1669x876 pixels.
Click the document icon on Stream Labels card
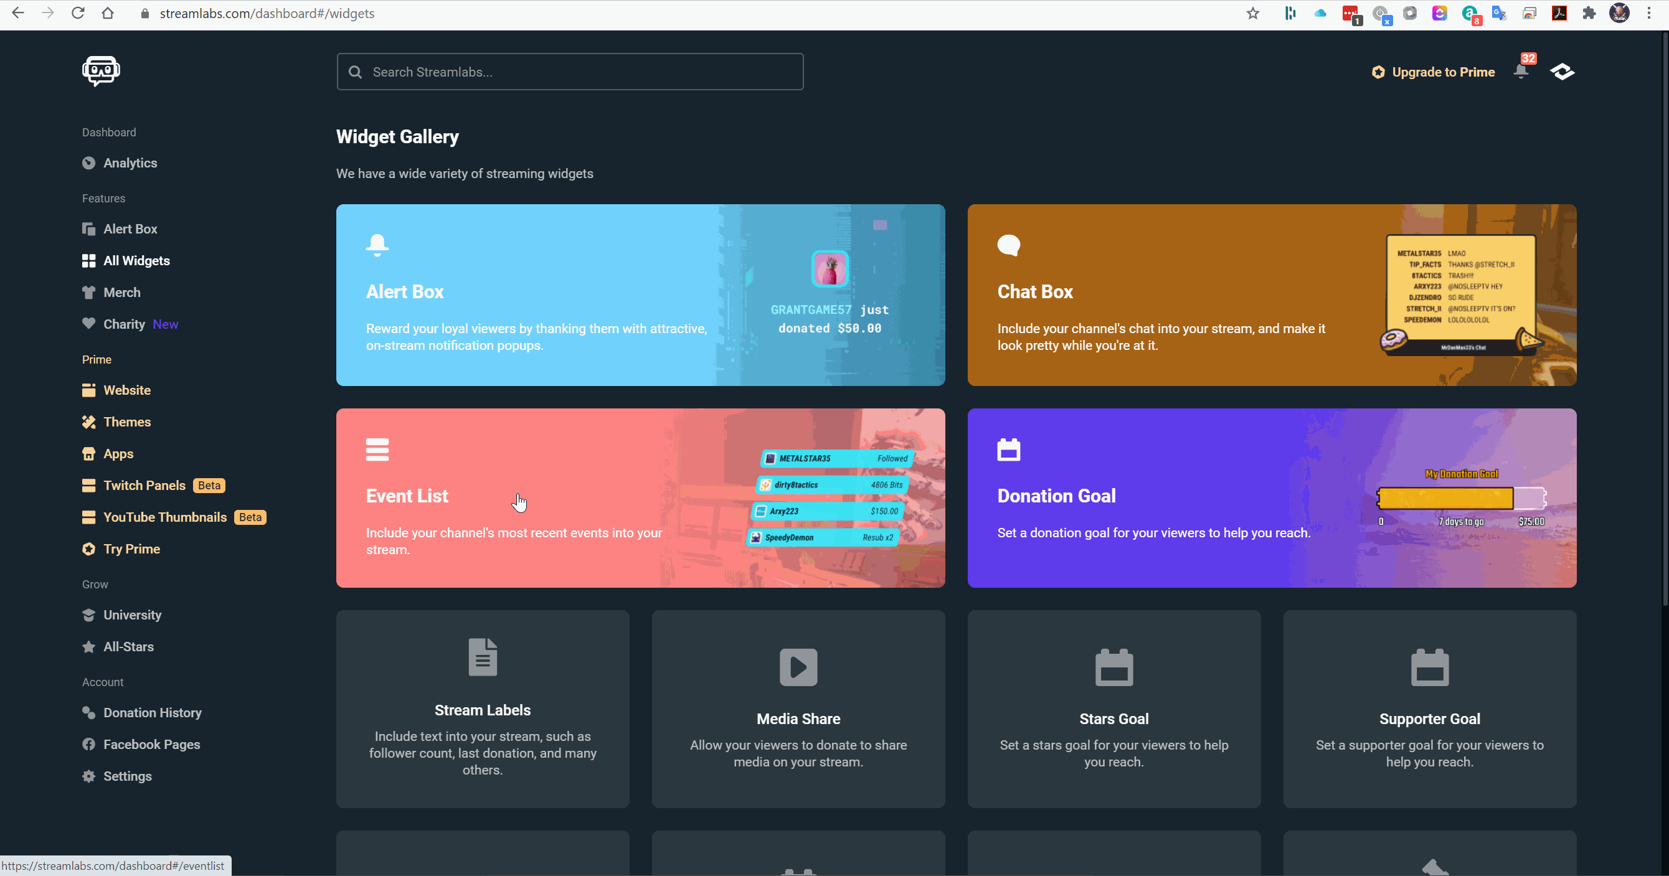point(483,657)
